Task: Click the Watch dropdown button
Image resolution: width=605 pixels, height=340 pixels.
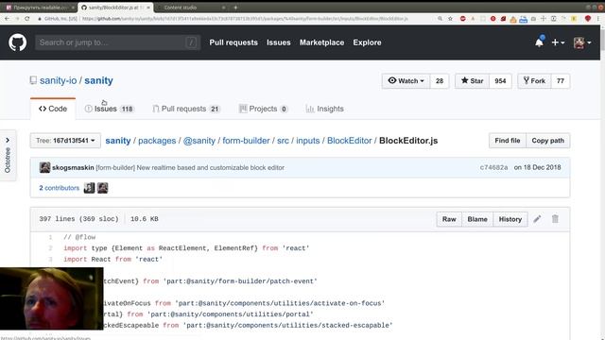Action: [406, 81]
